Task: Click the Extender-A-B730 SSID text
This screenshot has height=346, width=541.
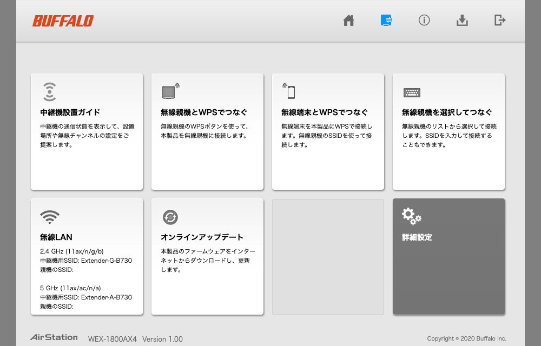Action: [106, 297]
